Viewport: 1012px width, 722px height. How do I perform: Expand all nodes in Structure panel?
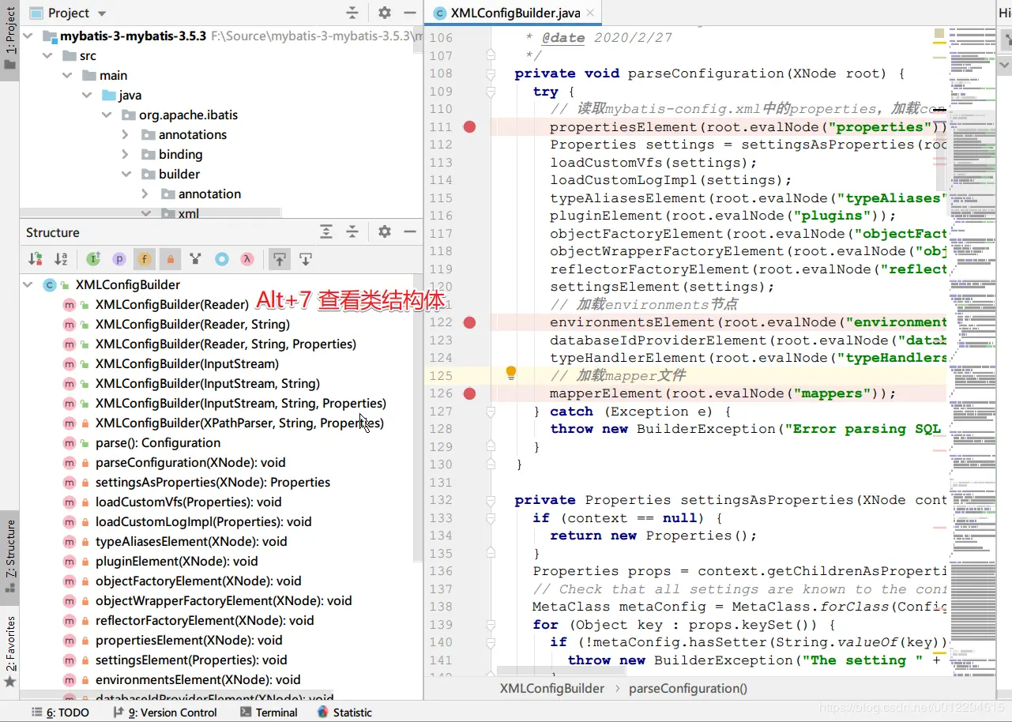326,231
